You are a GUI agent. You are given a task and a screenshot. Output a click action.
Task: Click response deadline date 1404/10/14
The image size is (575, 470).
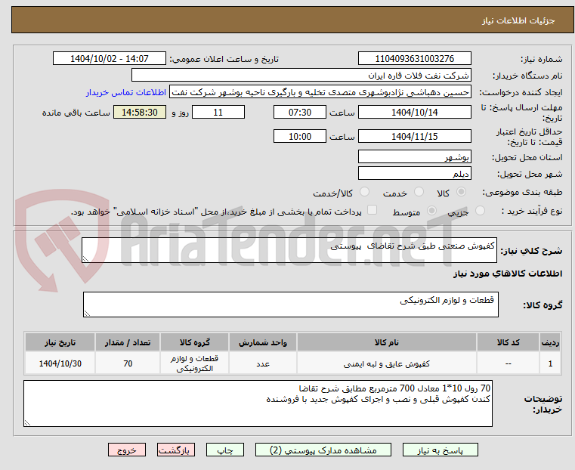(414, 112)
